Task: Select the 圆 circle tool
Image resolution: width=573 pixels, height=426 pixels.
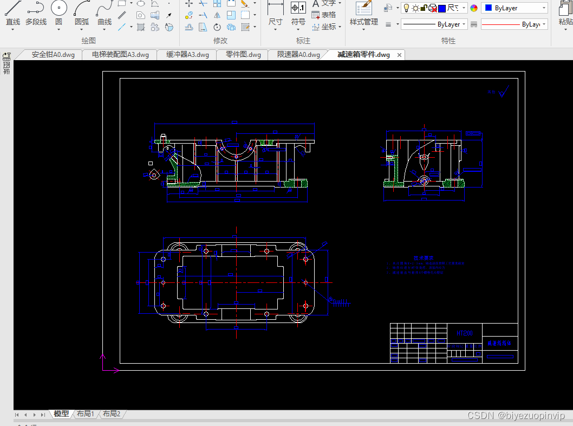Action: (x=59, y=13)
